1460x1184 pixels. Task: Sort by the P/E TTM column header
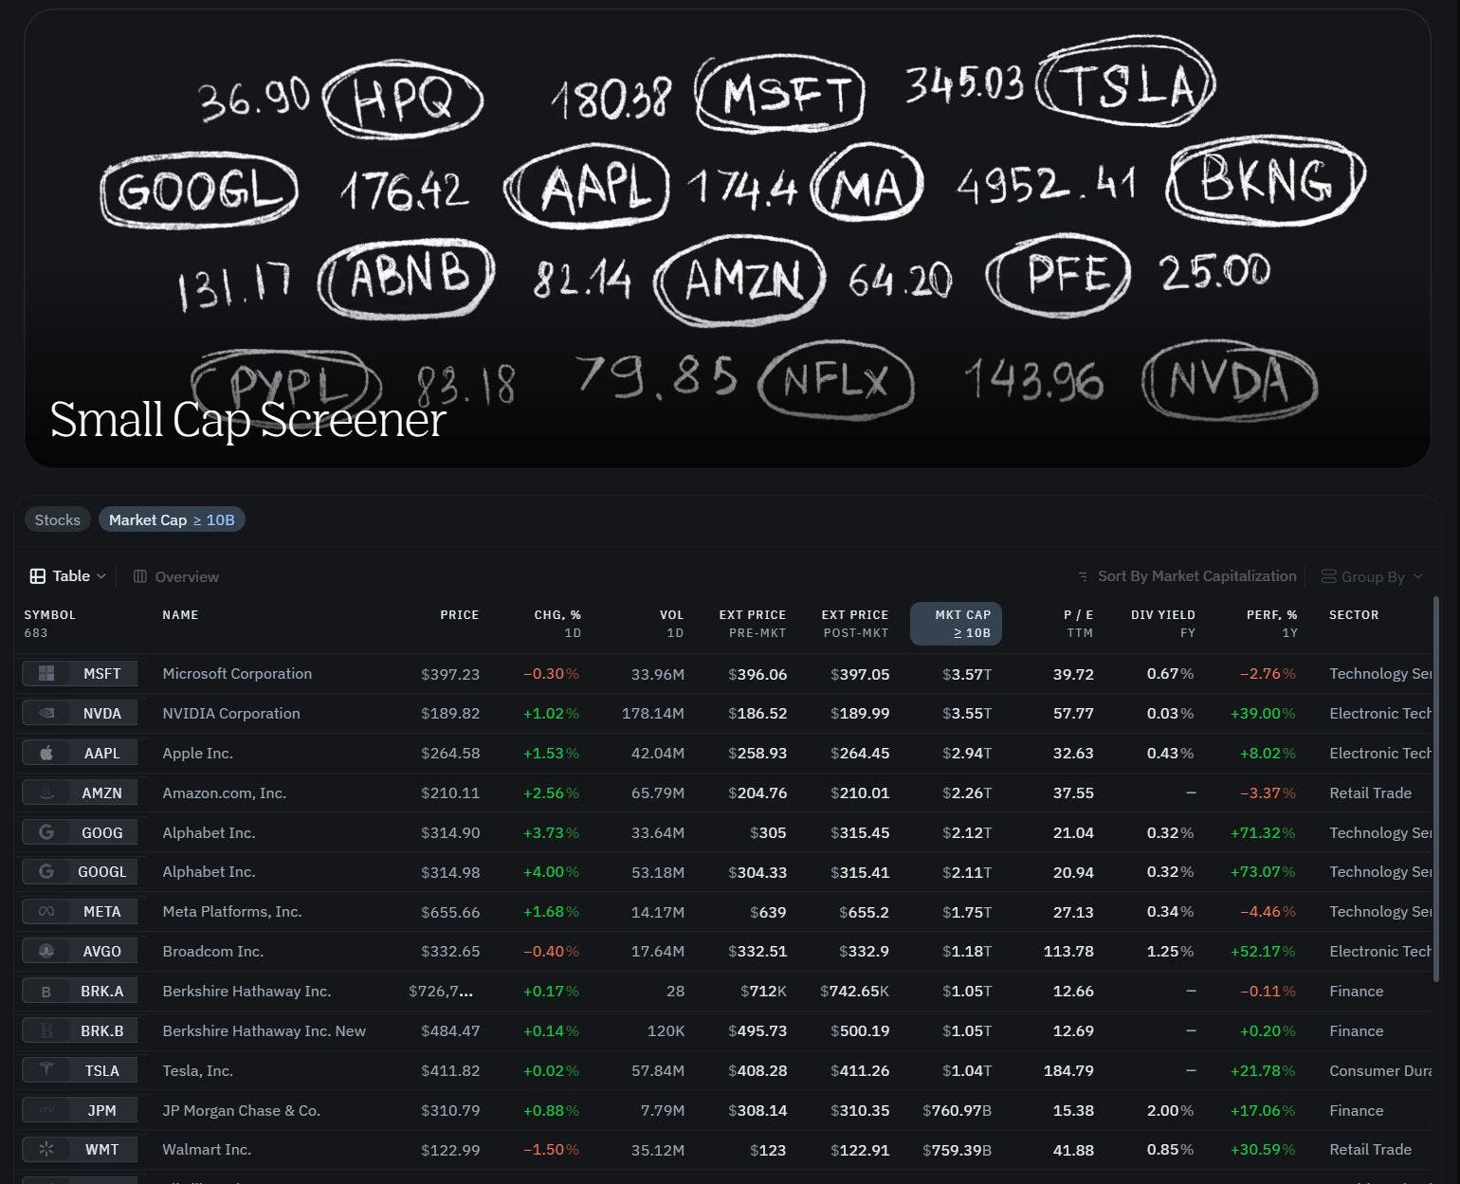[1078, 623]
